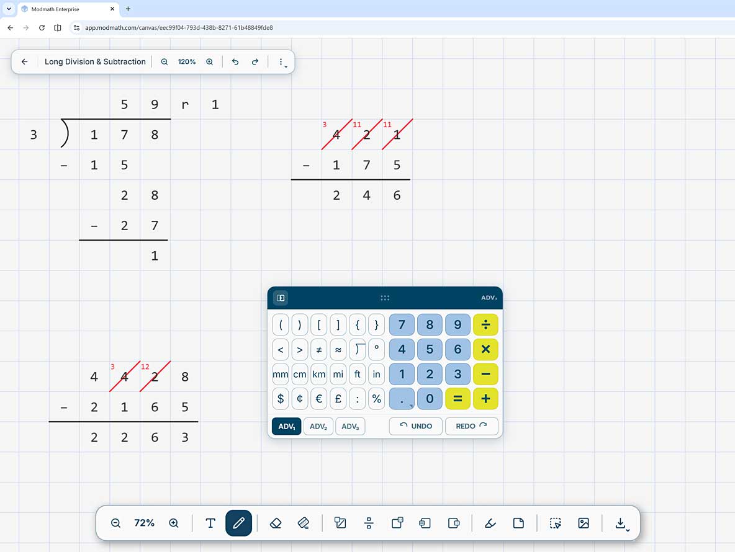Insert the degree ° symbol
735x552 pixels.
[376, 349]
